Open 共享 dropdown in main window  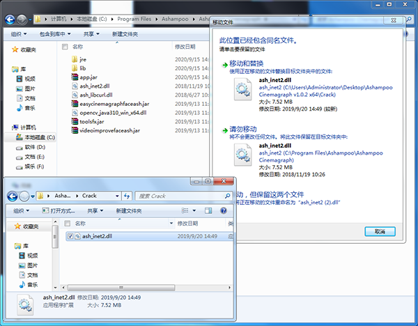91,34
